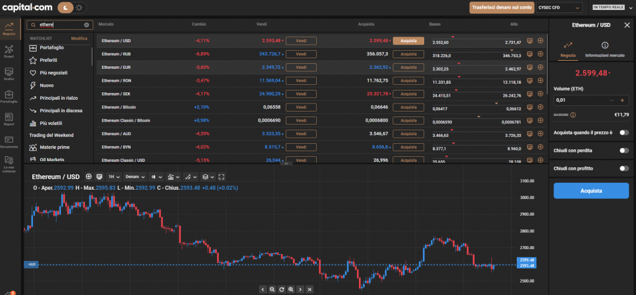Move the chart left with the back arrow

click(263, 289)
